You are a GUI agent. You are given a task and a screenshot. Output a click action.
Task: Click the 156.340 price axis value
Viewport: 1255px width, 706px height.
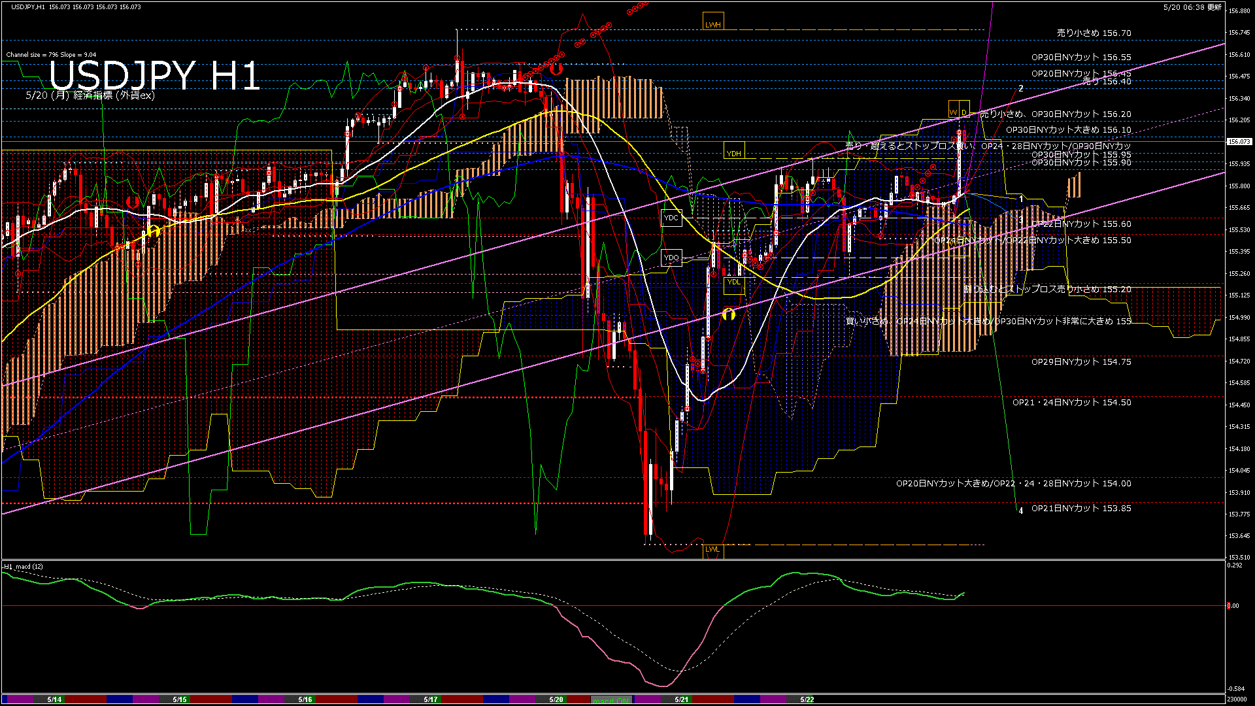point(1239,99)
